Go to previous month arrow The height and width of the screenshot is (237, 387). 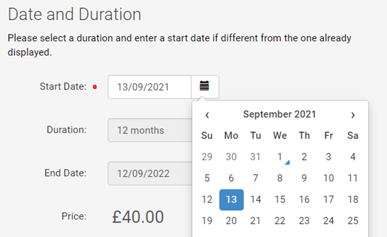pos(207,115)
